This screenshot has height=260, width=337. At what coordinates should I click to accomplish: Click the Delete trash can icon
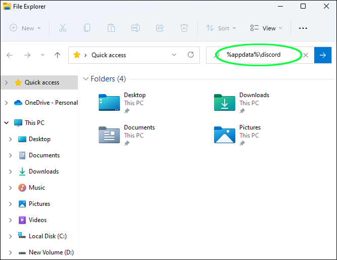(x=184, y=28)
